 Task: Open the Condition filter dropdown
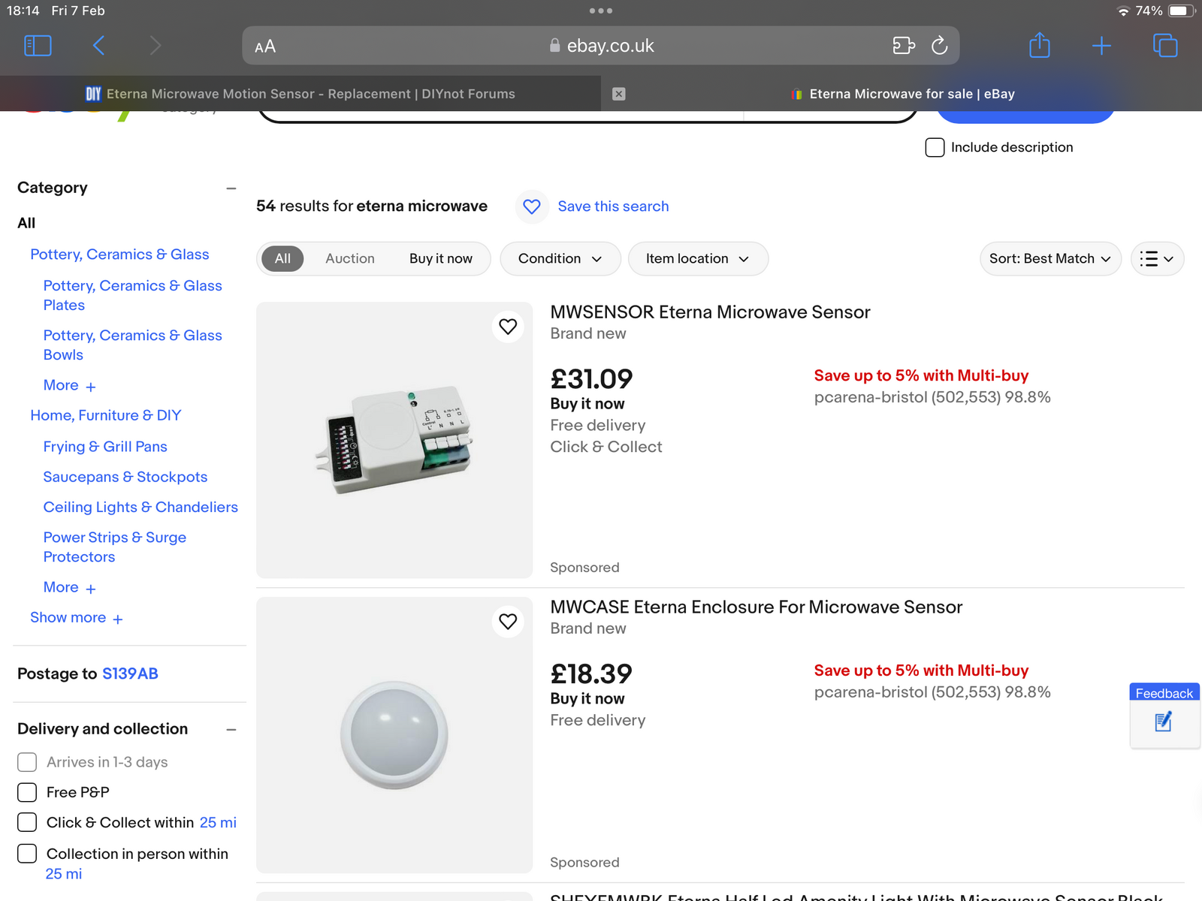tap(560, 258)
